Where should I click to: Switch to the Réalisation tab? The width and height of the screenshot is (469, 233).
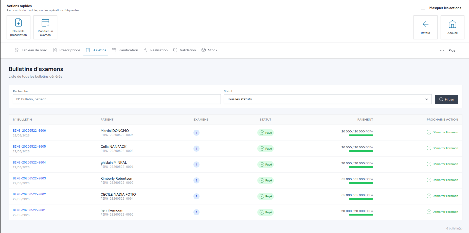point(156,50)
